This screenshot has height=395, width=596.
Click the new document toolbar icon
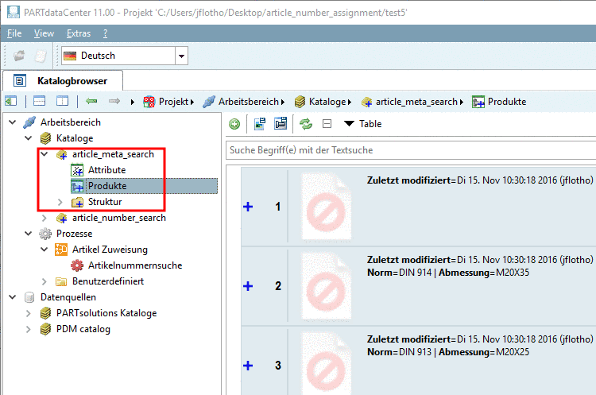[41, 56]
